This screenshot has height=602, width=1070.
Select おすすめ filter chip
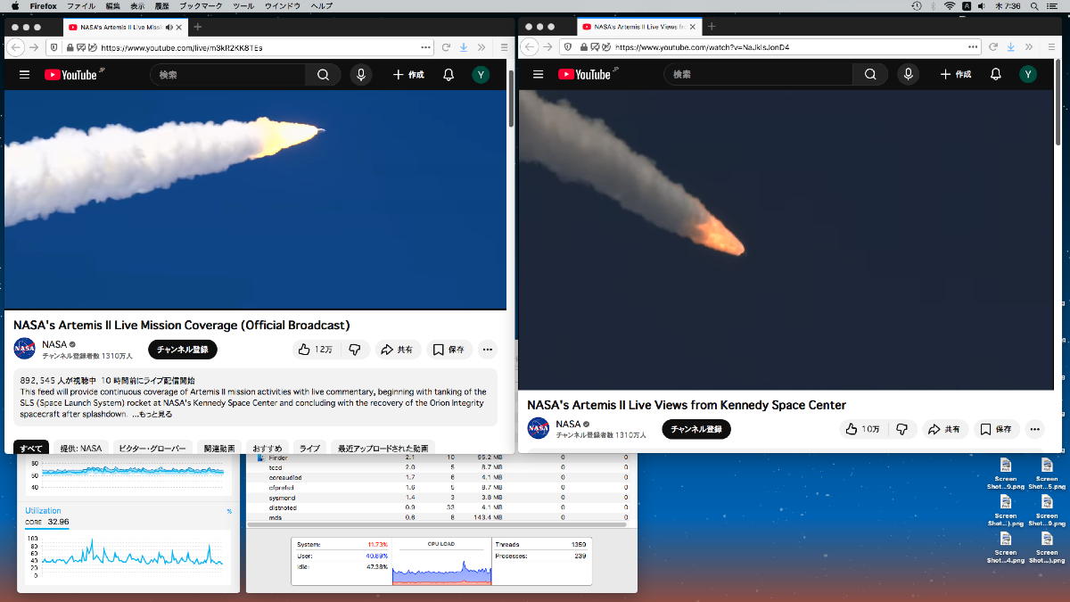click(267, 449)
